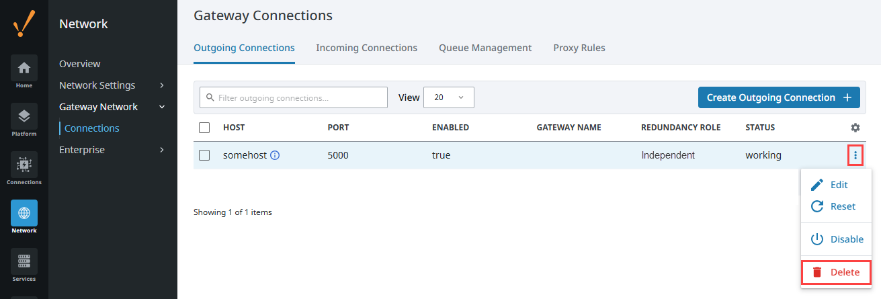The height and width of the screenshot is (299, 881).
Task: Go to the Connections sidebar icon
Action: (x=24, y=165)
